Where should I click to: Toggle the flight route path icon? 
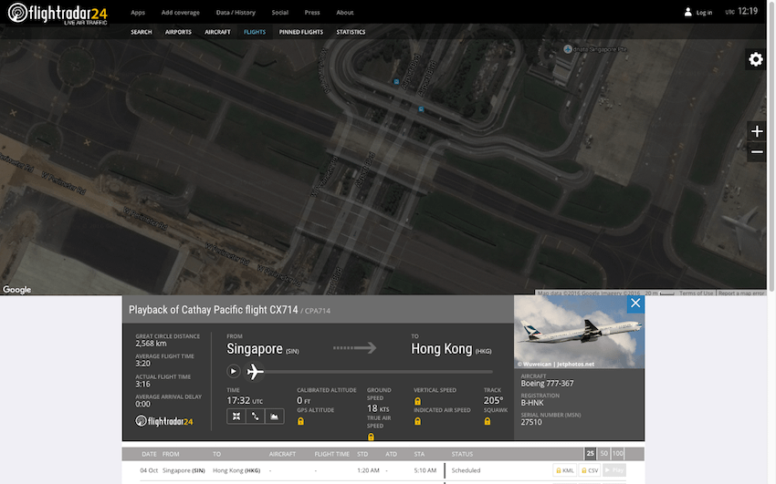coord(255,417)
